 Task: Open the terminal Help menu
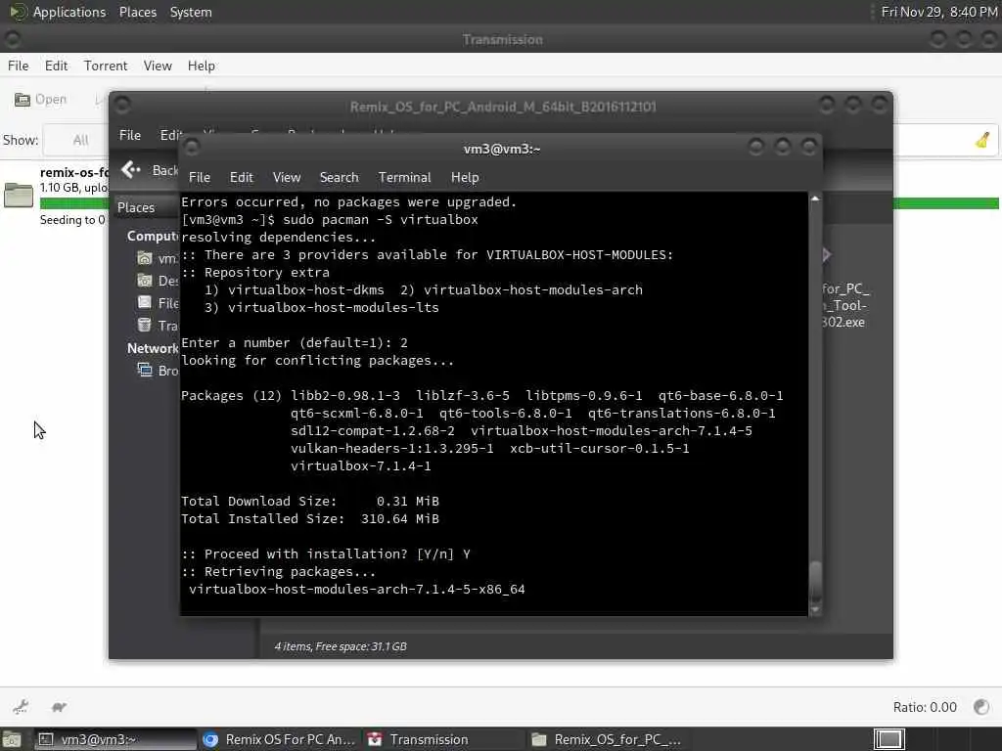click(x=465, y=178)
